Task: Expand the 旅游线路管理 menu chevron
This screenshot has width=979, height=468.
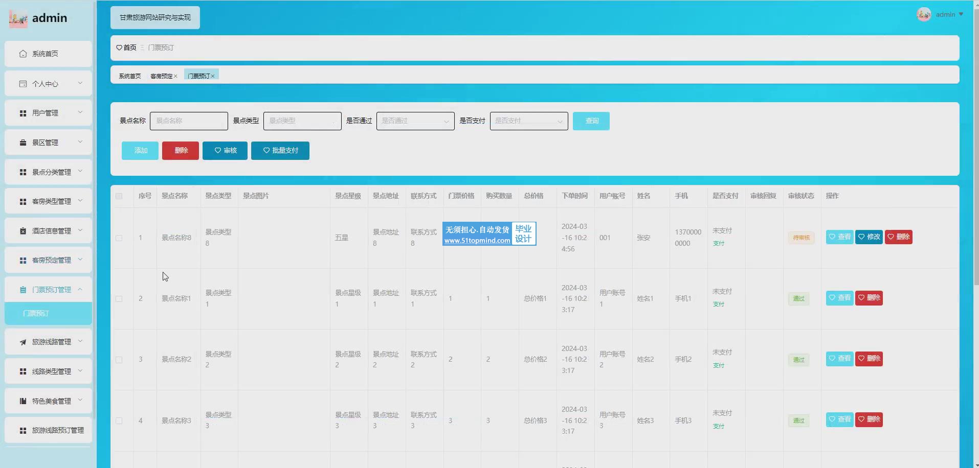Action: coord(80,341)
